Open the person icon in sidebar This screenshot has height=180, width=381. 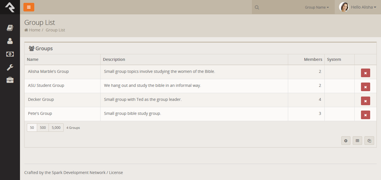10,41
